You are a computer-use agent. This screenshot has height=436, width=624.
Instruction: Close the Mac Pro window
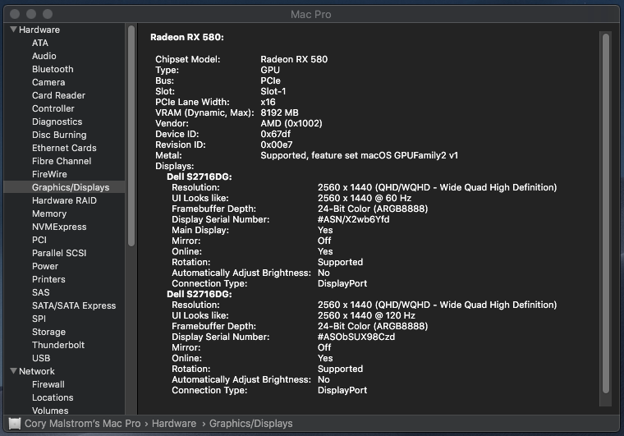coord(15,14)
